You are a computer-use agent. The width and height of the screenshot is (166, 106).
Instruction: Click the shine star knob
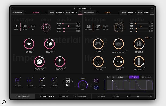[29, 44]
